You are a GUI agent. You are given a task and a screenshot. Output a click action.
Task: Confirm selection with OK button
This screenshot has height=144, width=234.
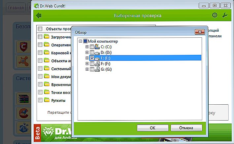point(153,128)
